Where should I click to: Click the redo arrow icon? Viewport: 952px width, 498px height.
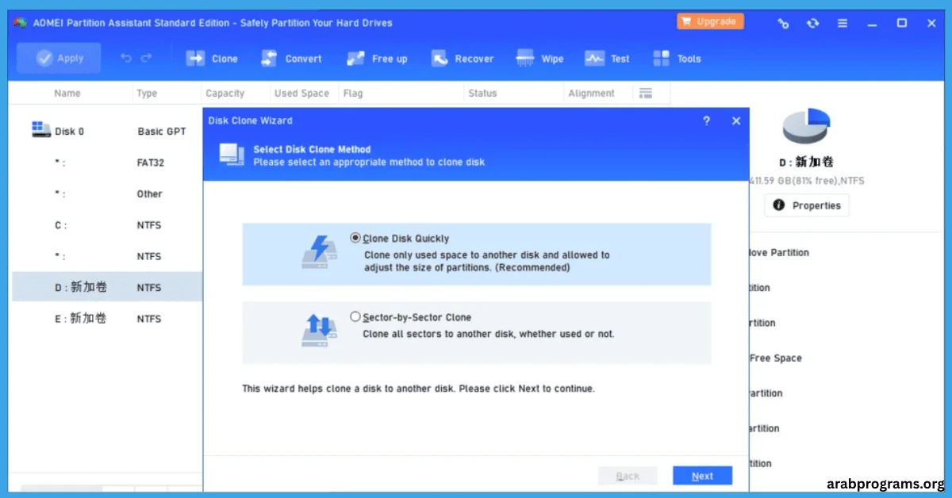pyautogui.click(x=146, y=58)
